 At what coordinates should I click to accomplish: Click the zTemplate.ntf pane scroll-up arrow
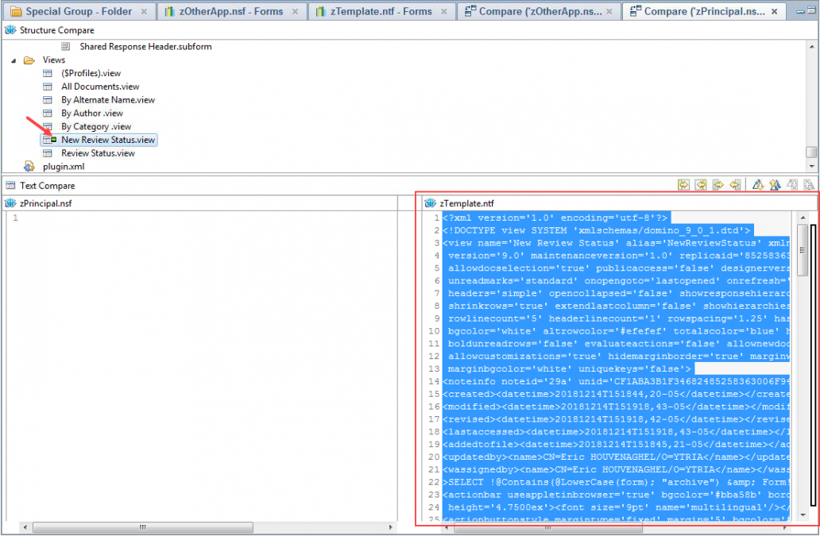803,218
